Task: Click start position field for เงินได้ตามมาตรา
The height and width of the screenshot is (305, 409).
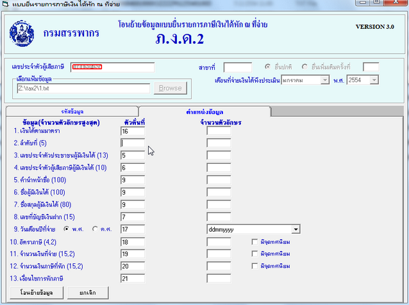Action: coord(133,131)
